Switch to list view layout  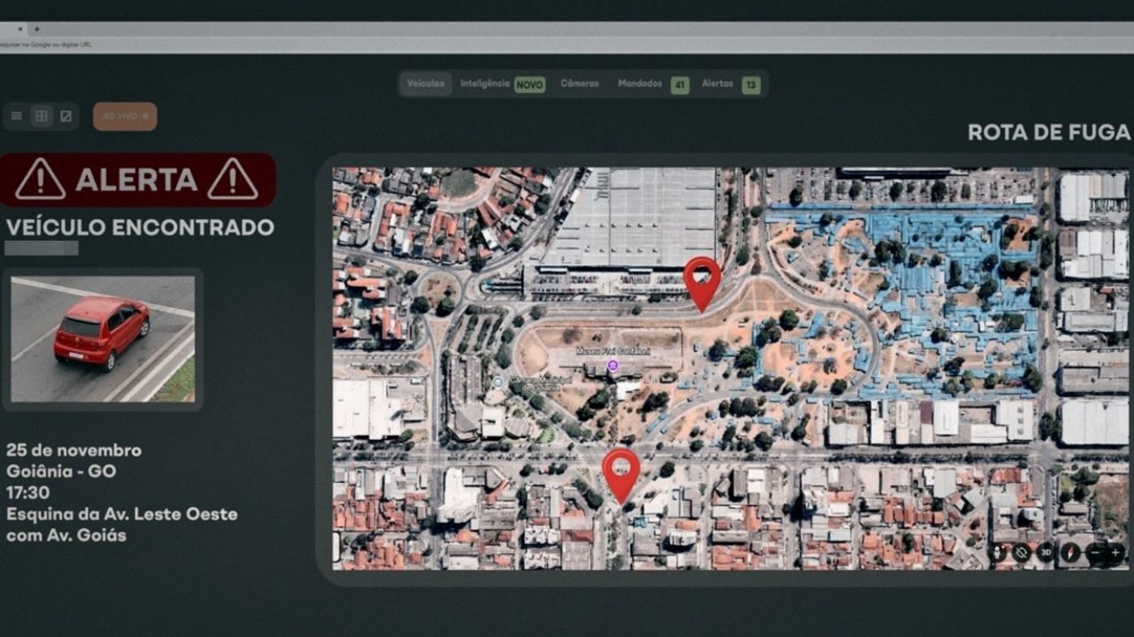tap(17, 116)
